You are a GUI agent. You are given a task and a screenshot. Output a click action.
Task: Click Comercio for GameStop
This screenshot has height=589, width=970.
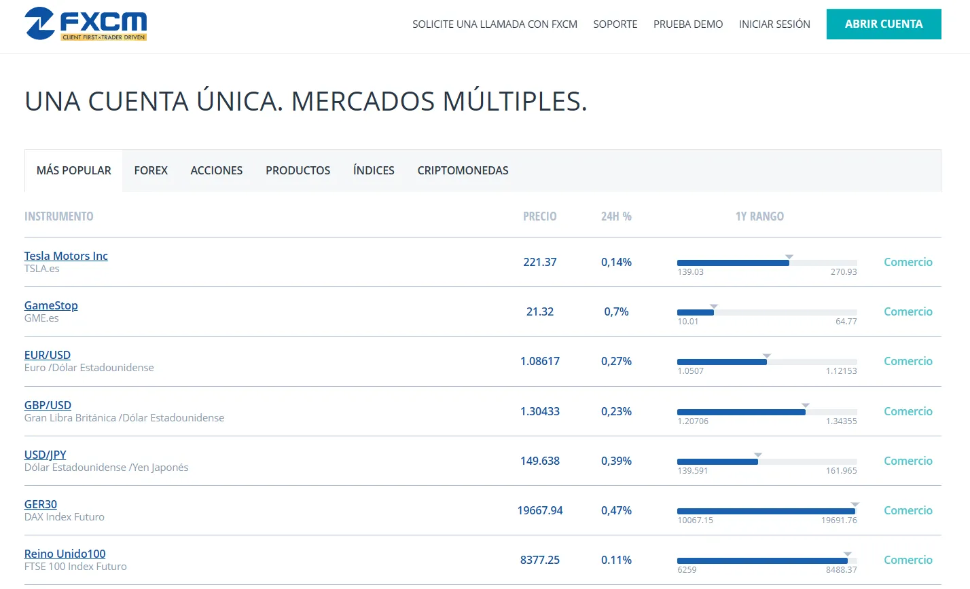(908, 311)
